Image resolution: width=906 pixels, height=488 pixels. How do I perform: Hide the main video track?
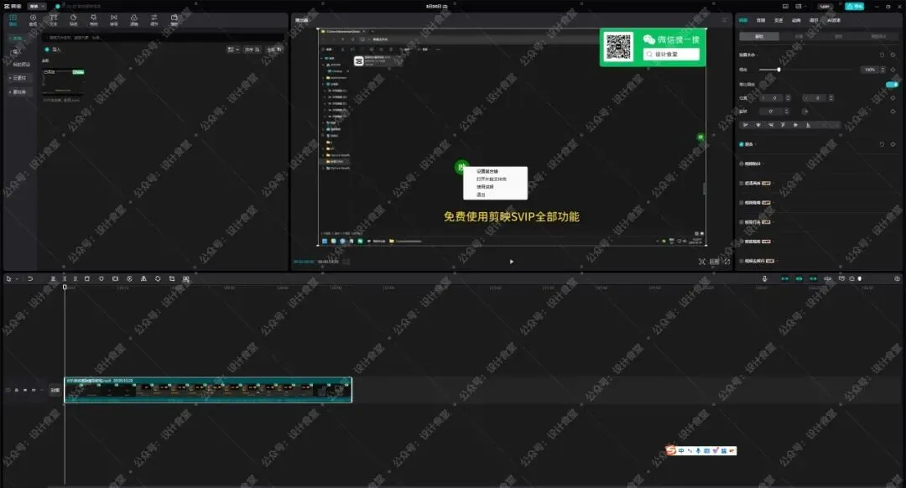[25, 391]
